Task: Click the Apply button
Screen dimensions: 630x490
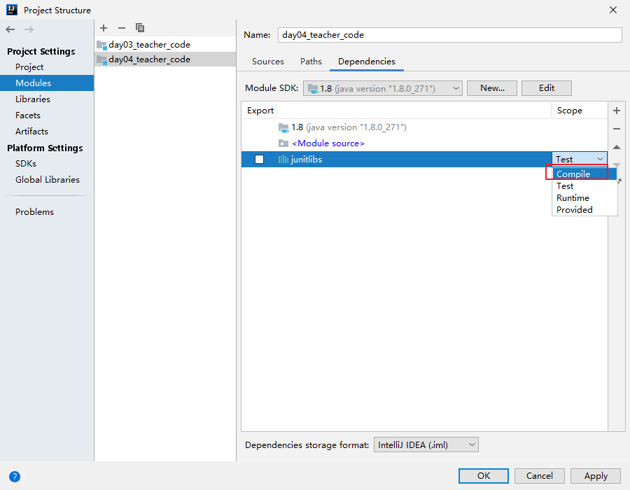Action: point(596,476)
